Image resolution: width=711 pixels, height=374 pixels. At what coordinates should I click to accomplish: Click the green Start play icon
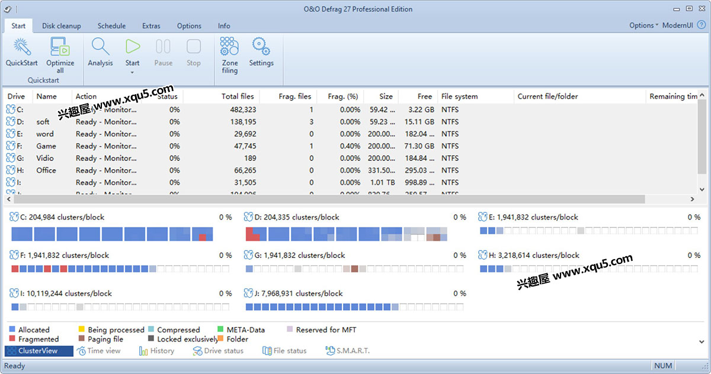point(132,47)
